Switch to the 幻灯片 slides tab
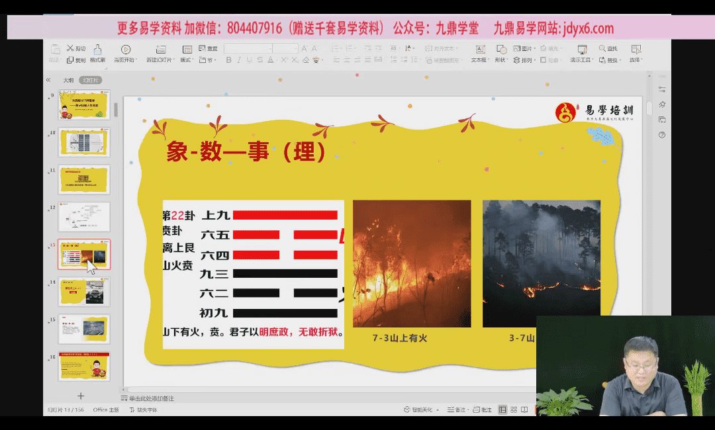 click(89, 80)
